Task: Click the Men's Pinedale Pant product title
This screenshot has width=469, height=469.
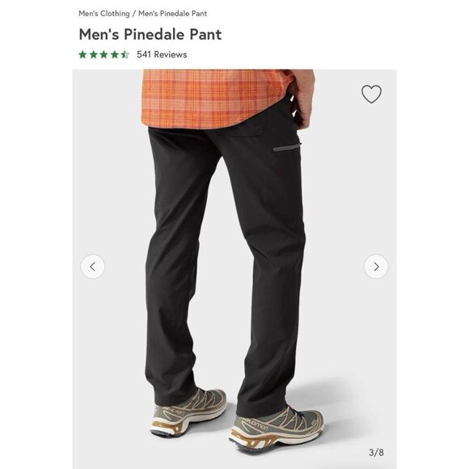Action: pos(150,35)
